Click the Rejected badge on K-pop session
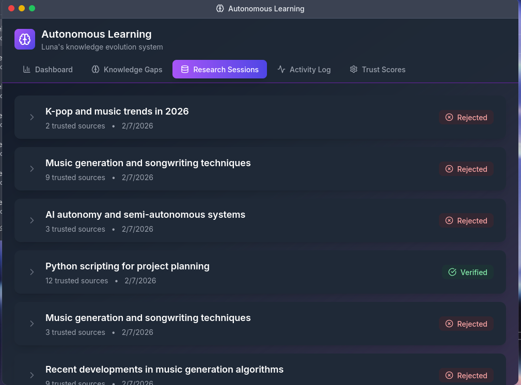Screen dimensions: 521x385 click(466, 117)
